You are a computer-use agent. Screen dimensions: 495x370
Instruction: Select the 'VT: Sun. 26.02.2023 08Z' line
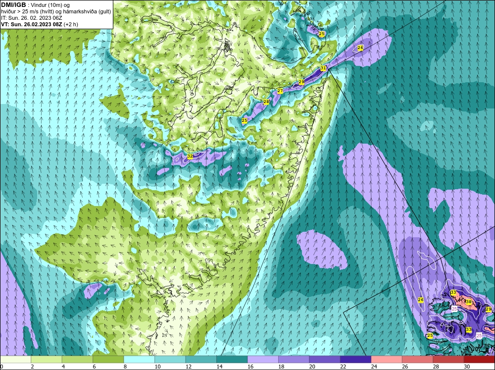pos(32,24)
